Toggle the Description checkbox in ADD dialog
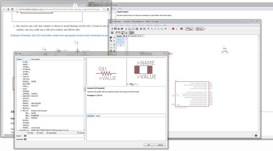Screen dimensions: 273x151 click(x=47, y=133)
